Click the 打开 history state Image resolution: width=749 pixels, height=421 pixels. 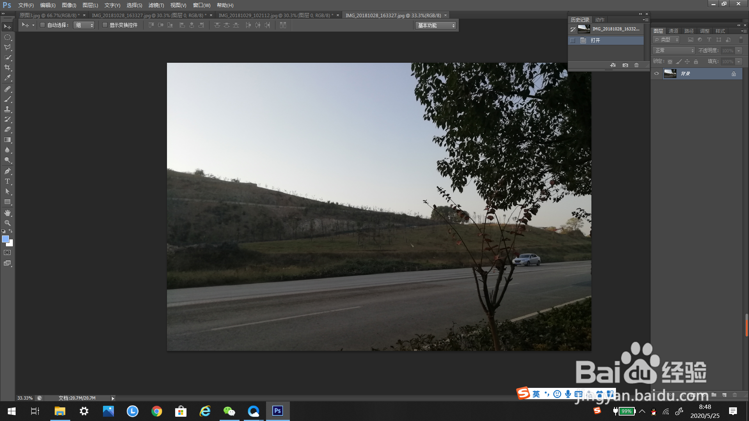(x=595, y=41)
